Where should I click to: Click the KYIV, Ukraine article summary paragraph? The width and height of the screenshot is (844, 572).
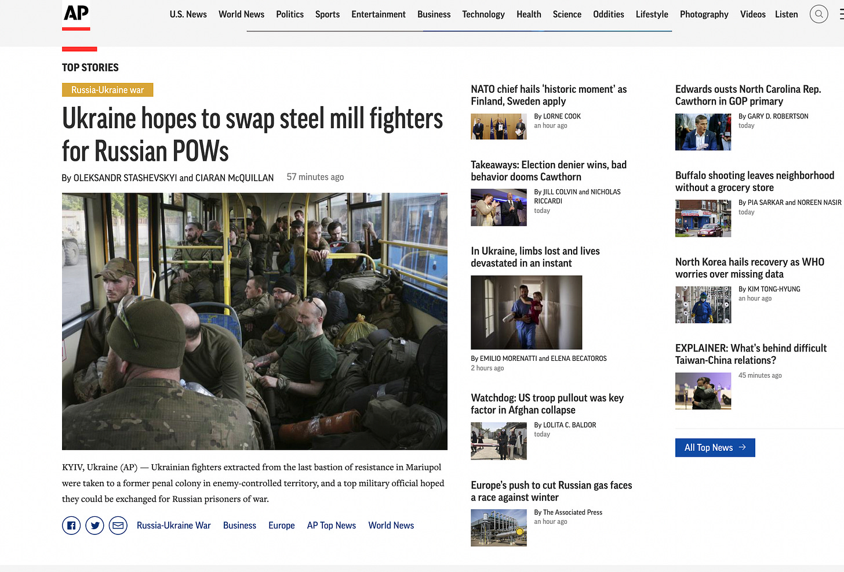pyautogui.click(x=253, y=483)
